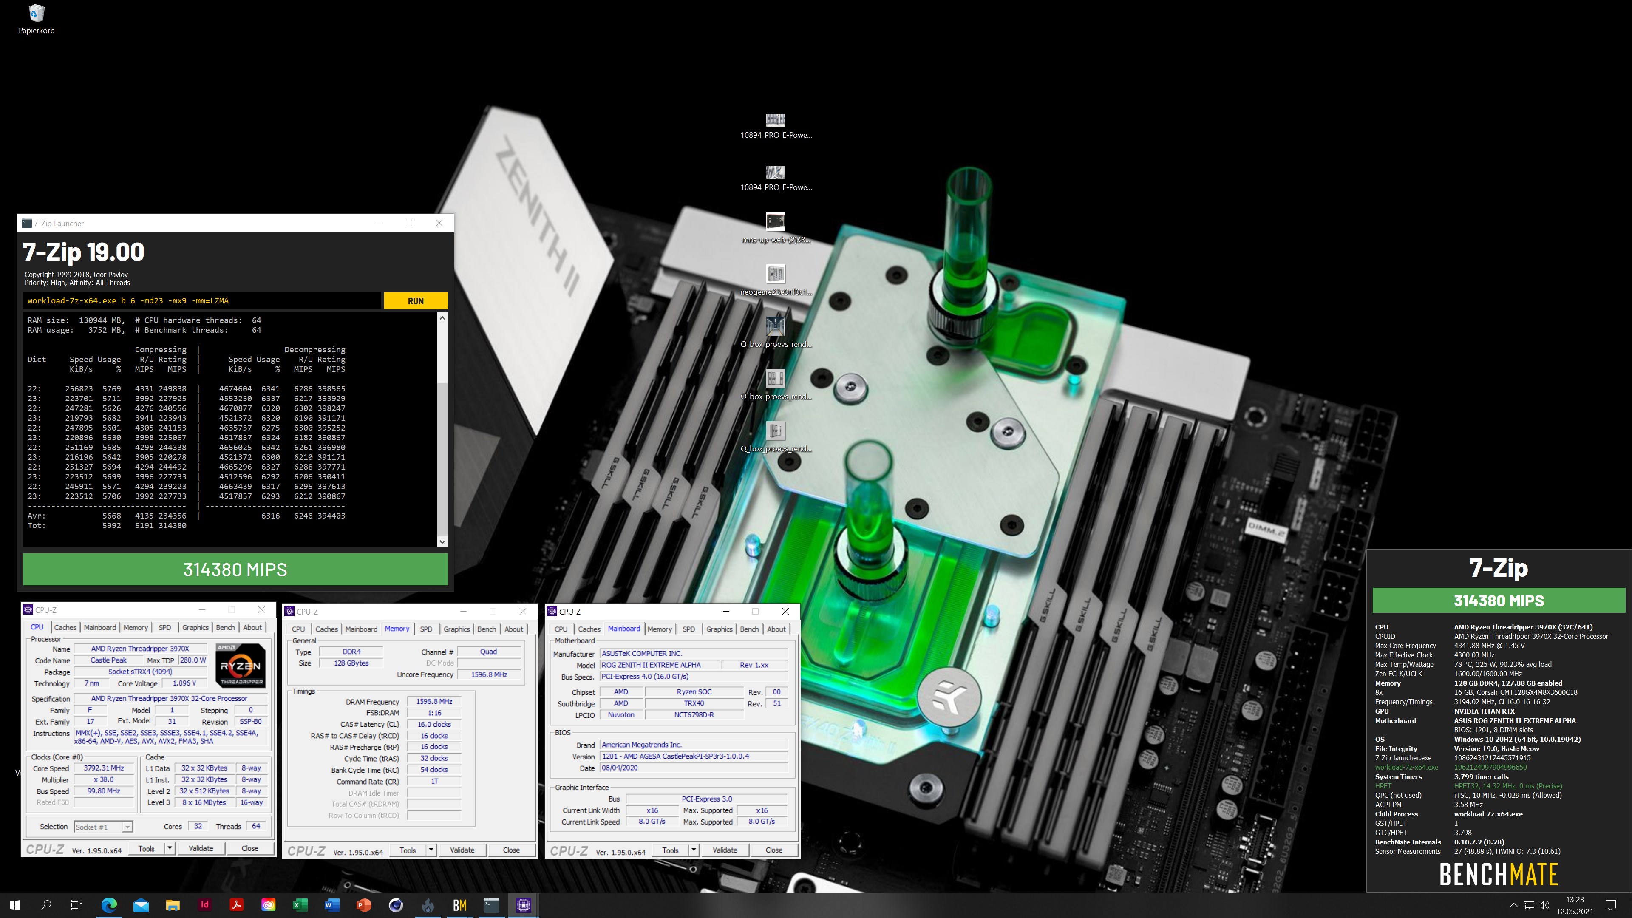The height and width of the screenshot is (918, 1632).
Task: Click green 314380 MIPS result bar in launcher
Action: coord(235,569)
